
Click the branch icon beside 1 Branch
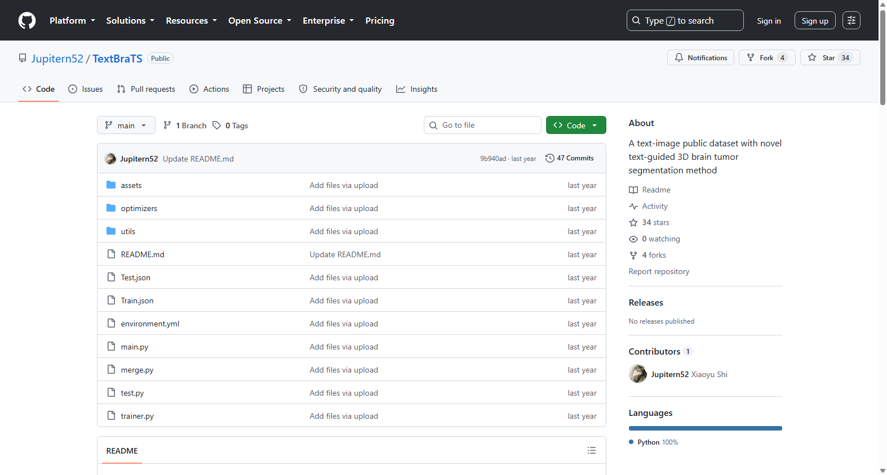click(x=167, y=126)
